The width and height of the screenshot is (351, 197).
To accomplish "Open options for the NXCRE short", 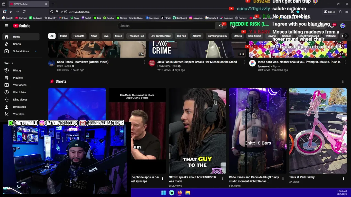I will [223, 178].
